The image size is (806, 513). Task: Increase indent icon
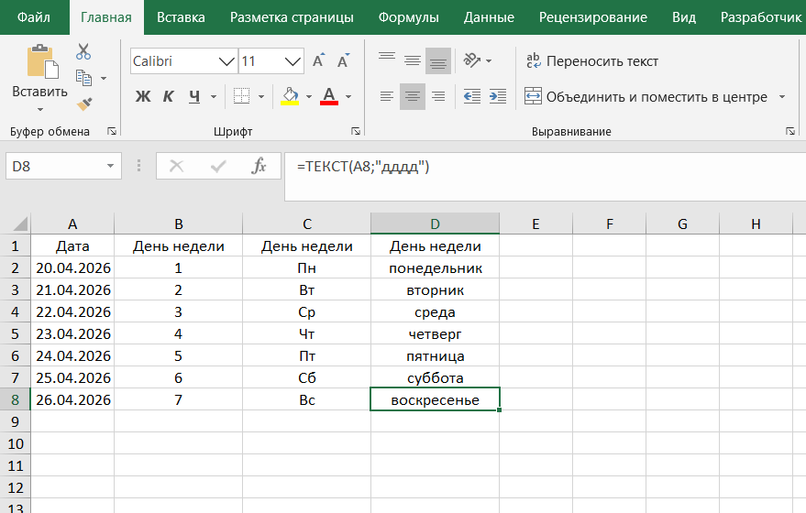(498, 96)
